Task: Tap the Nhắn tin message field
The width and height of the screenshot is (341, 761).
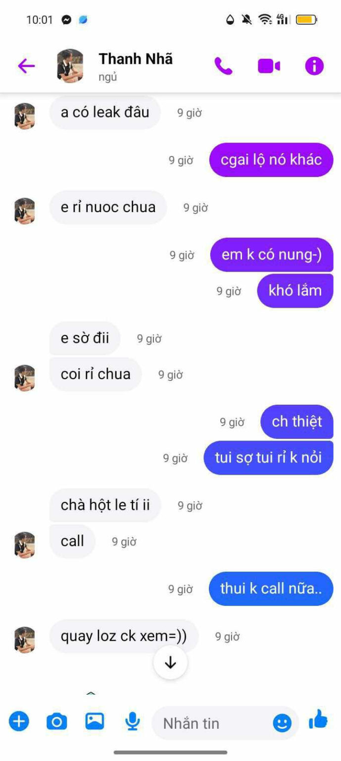Action: (x=225, y=723)
